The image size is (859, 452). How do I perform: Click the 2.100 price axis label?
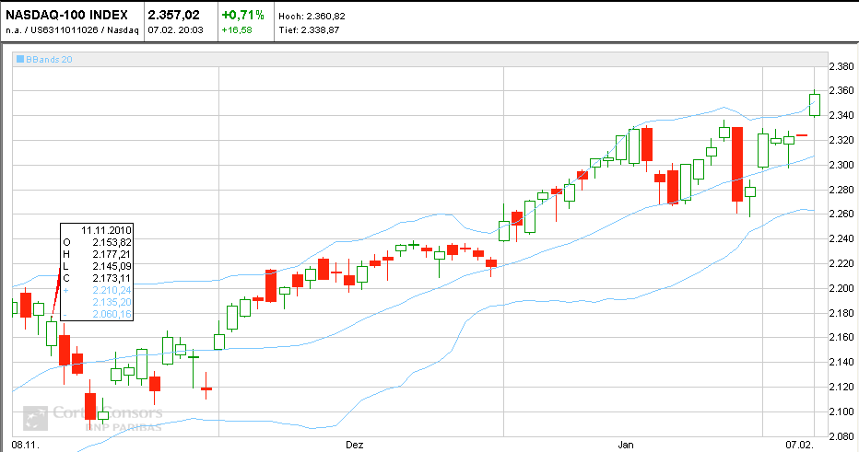841,411
